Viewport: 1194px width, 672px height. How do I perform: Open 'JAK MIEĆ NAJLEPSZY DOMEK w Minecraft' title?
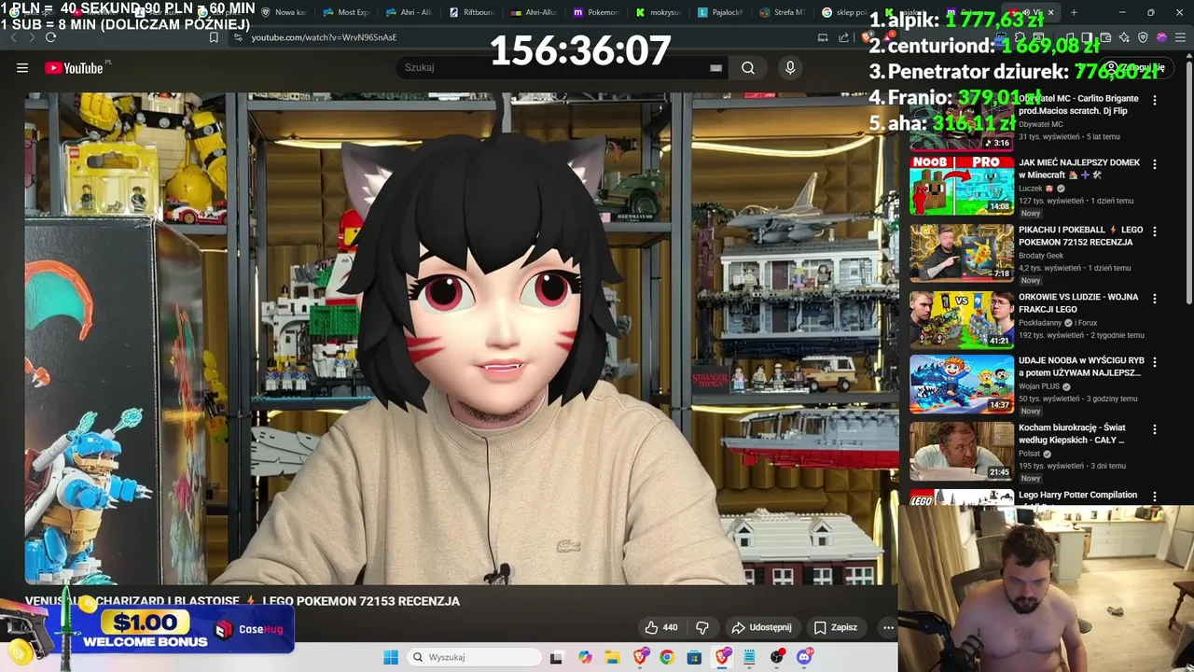[x=1079, y=168]
